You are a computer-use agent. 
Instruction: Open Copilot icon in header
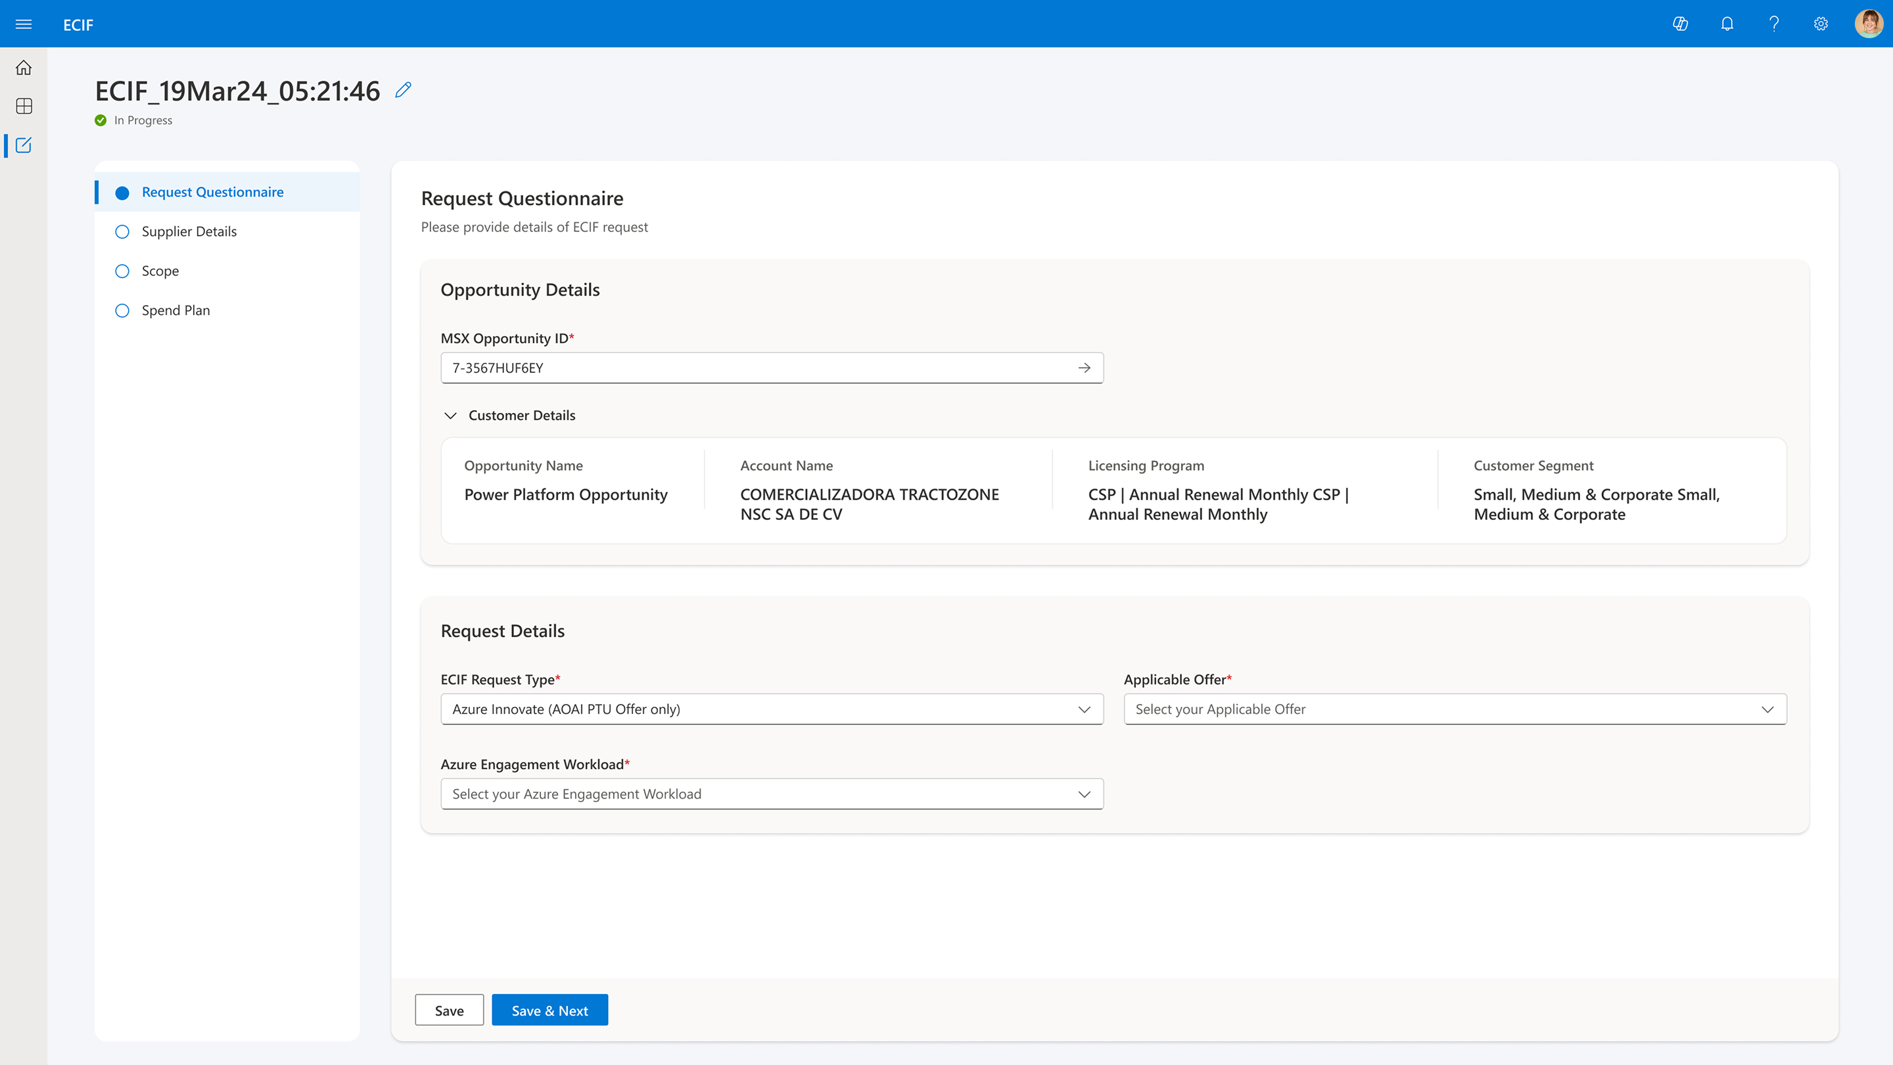pos(1680,24)
